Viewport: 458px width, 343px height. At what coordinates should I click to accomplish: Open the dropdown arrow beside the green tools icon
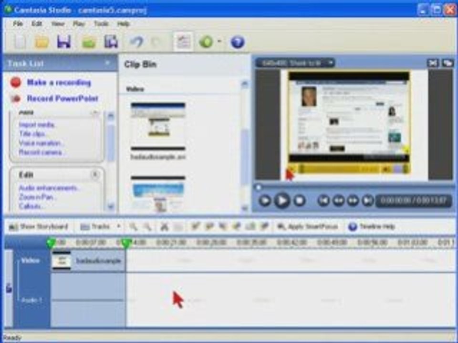[x=219, y=41]
